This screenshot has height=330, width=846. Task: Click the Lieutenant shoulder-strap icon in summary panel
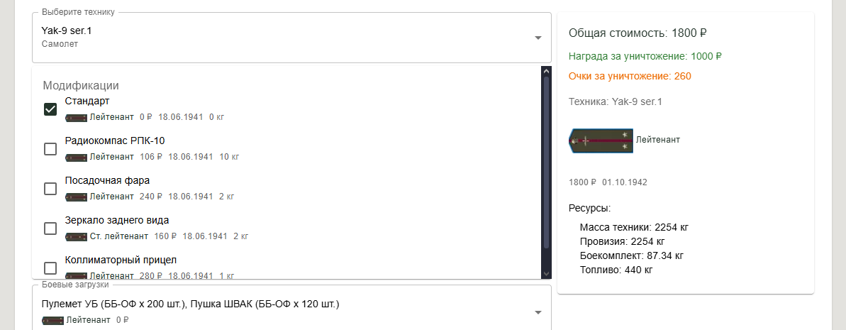[601, 140]
